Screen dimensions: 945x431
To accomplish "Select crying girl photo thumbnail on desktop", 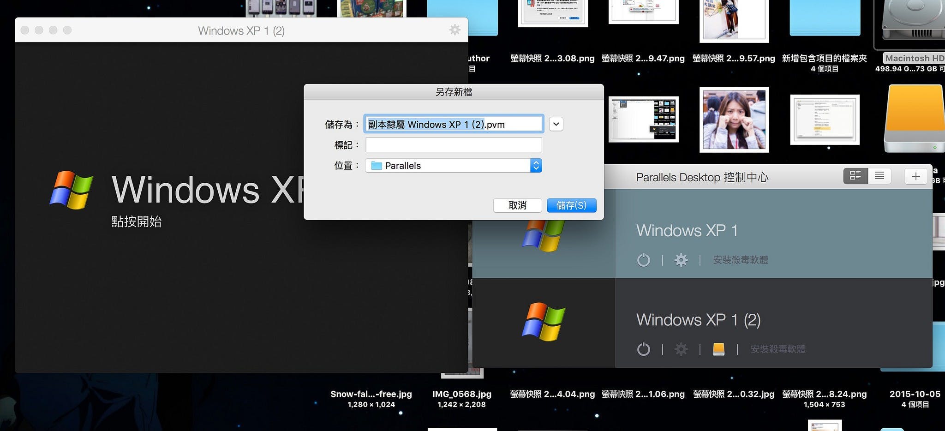I will coord(734,120).
